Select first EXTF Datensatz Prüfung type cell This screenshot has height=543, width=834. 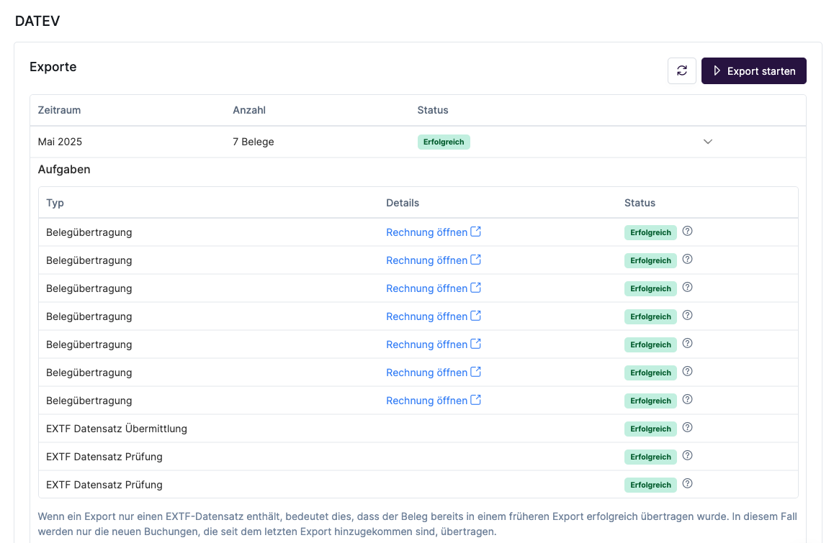[x=104, y=457]
